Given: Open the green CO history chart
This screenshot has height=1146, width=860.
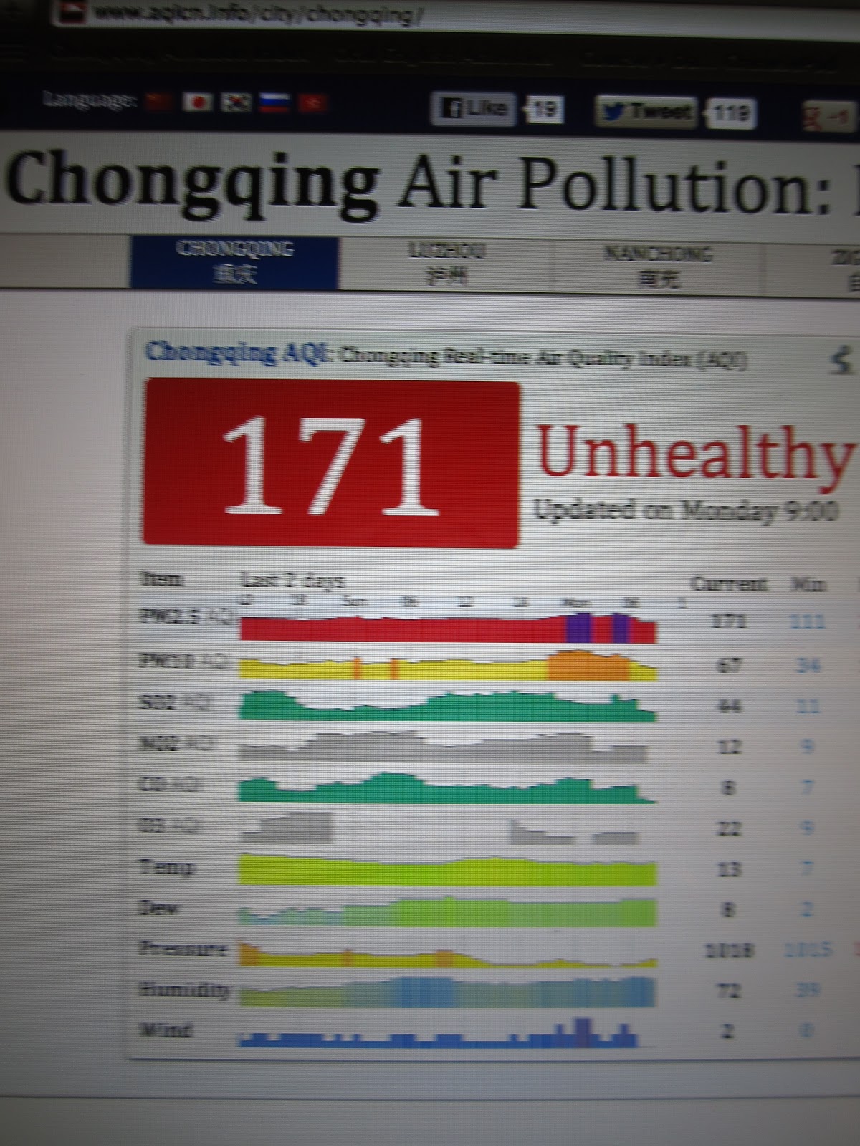Looking at the screenshot, I should 448,787.
